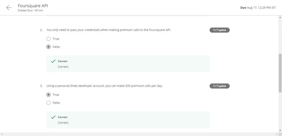The image size is (282, 136).
Task: Select True radio button for question 2
Action: point(48,39)
